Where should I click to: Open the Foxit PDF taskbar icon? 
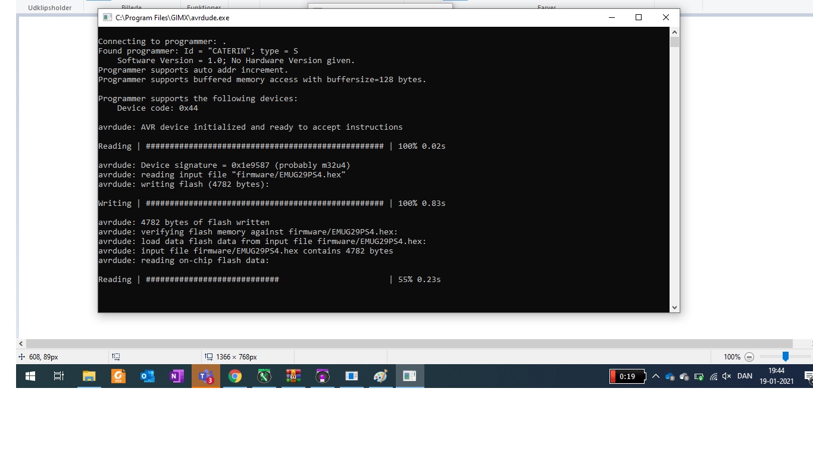(x=118, y=376)
